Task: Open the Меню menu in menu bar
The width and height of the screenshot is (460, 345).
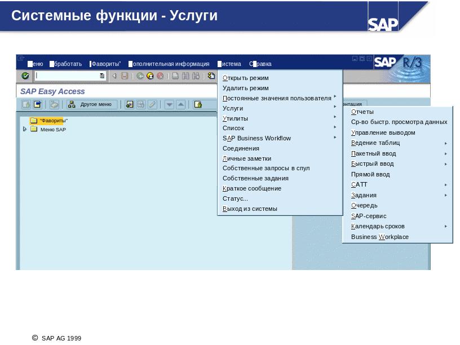Action: coord(35,64)
